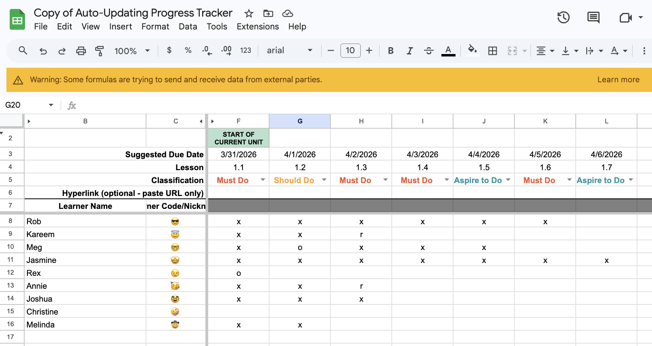Image resolution: width=652 pixels, height=346 pixels.
Task: Redo the last action
Action: pyautogui.click(x=62, y=51)
